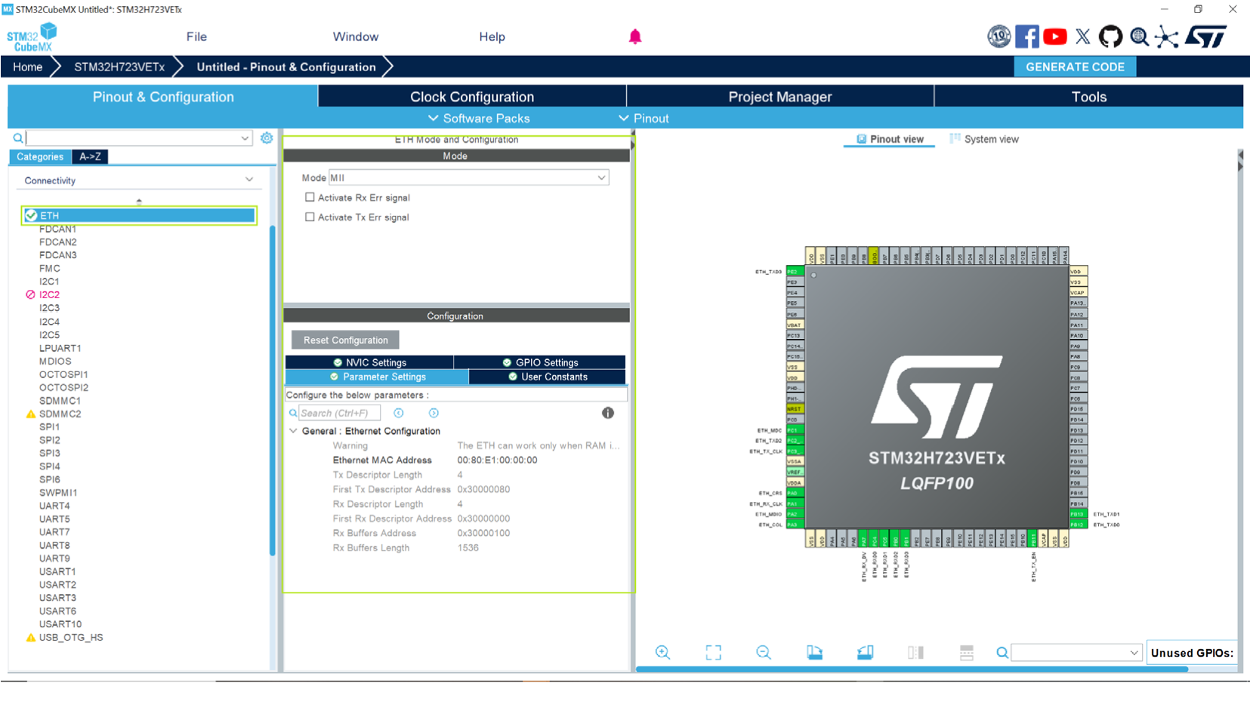This screenshot has width=1250, height=702.
Task: Click the STM32CubeMX logo
Action: click(x=32, y=36)
